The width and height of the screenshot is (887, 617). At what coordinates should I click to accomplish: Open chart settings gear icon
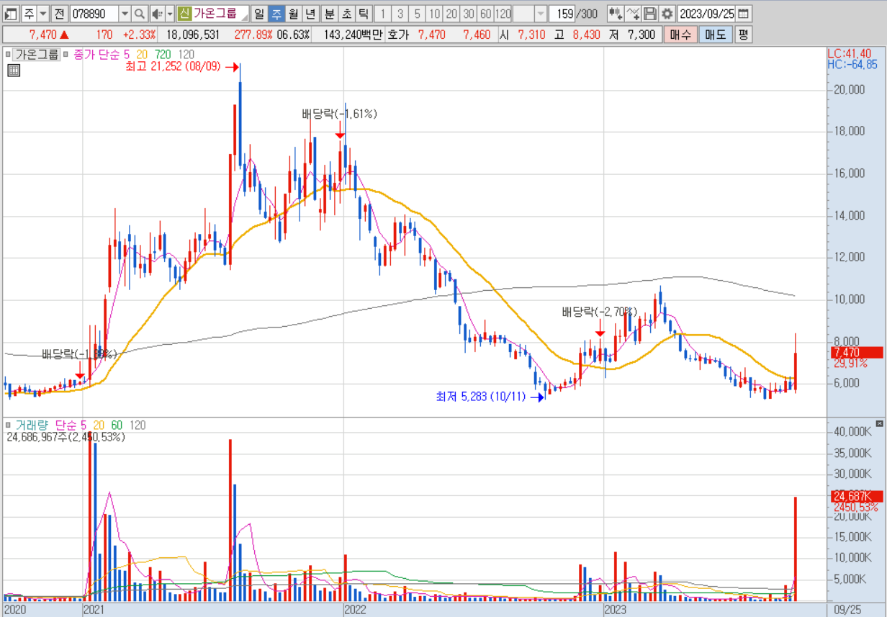pyautogui.click(x=667, y=14)
